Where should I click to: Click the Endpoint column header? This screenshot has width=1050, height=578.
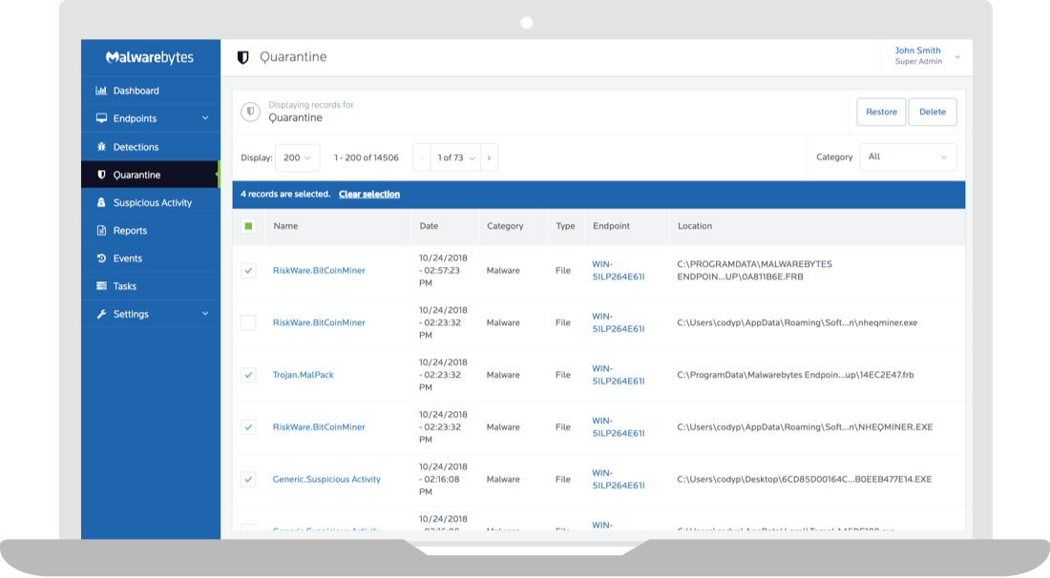click(x=611, y=226)
